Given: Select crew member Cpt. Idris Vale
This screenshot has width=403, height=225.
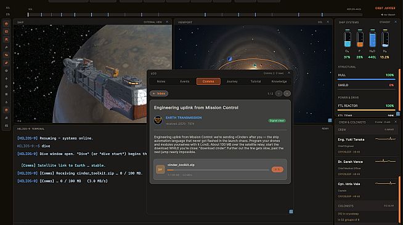Looking at the screenshot, I should coord(367,189).
